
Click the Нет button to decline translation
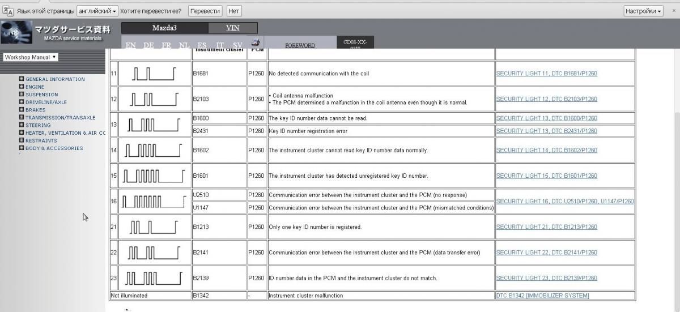tap(233, 11)
